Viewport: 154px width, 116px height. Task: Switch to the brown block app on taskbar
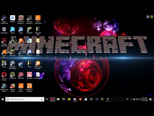point(108,99)
